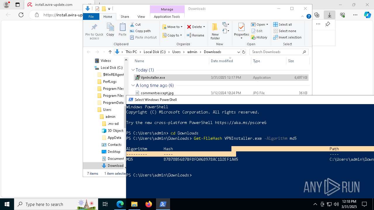Select the VpnInstaller.exe file
This screenshot has width=374, height=210.
coord(221,78)
